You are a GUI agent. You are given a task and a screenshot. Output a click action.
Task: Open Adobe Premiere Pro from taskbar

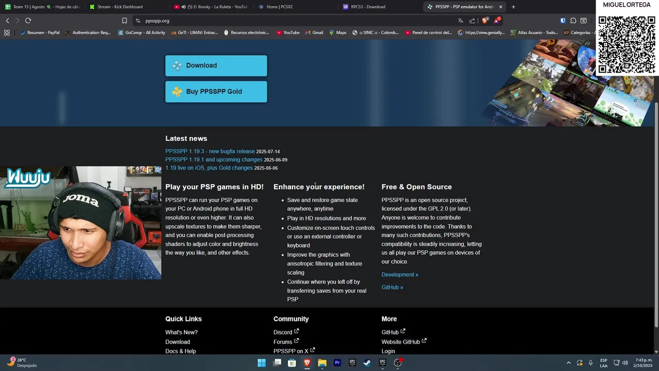point(337,363)
